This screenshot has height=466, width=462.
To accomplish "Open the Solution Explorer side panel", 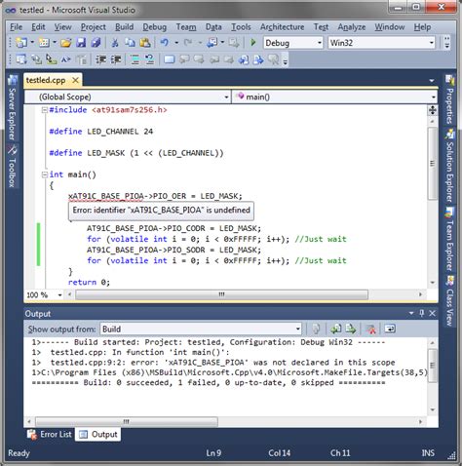I will click(449, 166).
